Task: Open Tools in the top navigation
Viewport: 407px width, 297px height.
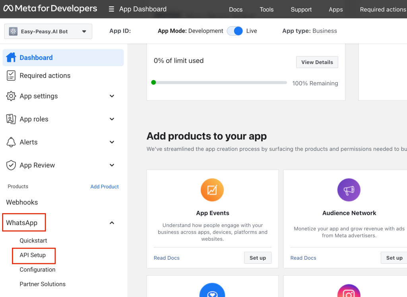Action: 266,10
